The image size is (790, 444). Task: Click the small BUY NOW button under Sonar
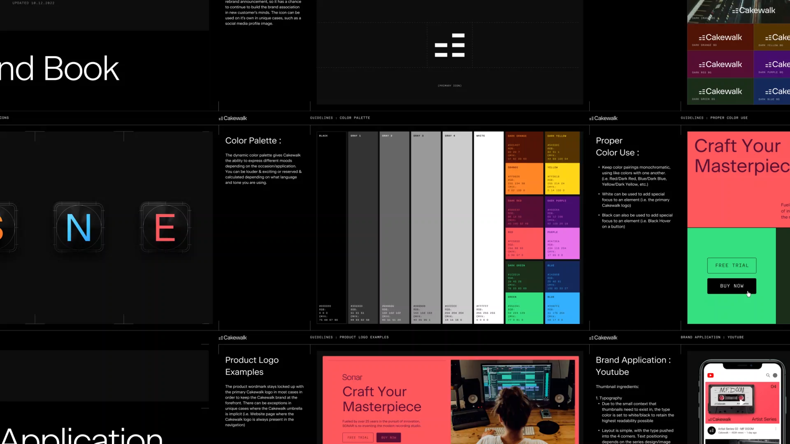click(x=388, y=437)
